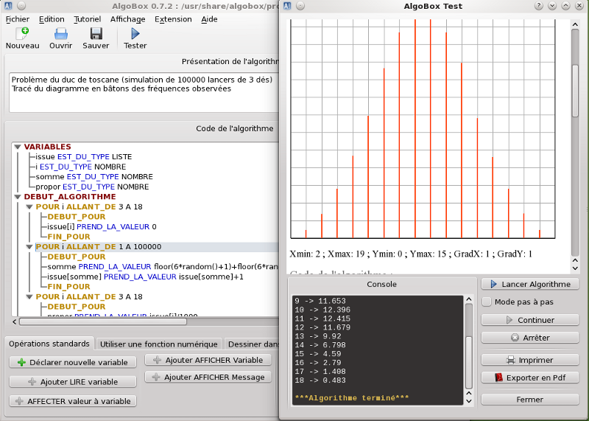Click the graph panel vertical scrollbar thumb
Image resolution: width=589 pixels, height=421 pixels.
(575, 91)
